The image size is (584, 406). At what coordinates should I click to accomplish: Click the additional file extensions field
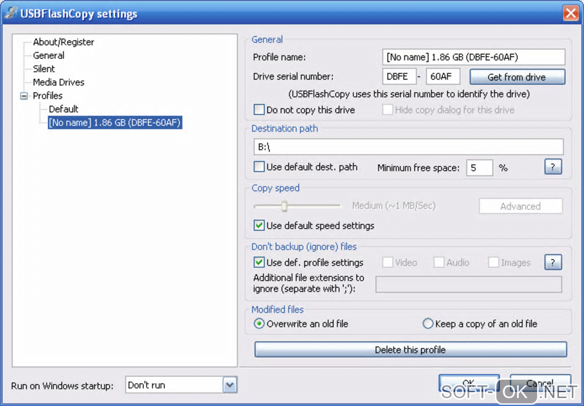point(468,284)
